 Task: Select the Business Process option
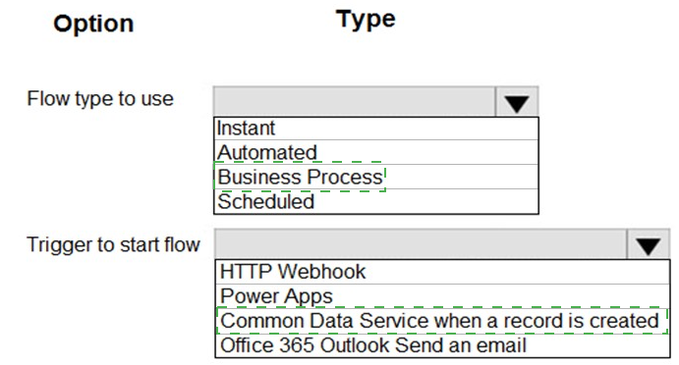[x=376, y=177]
